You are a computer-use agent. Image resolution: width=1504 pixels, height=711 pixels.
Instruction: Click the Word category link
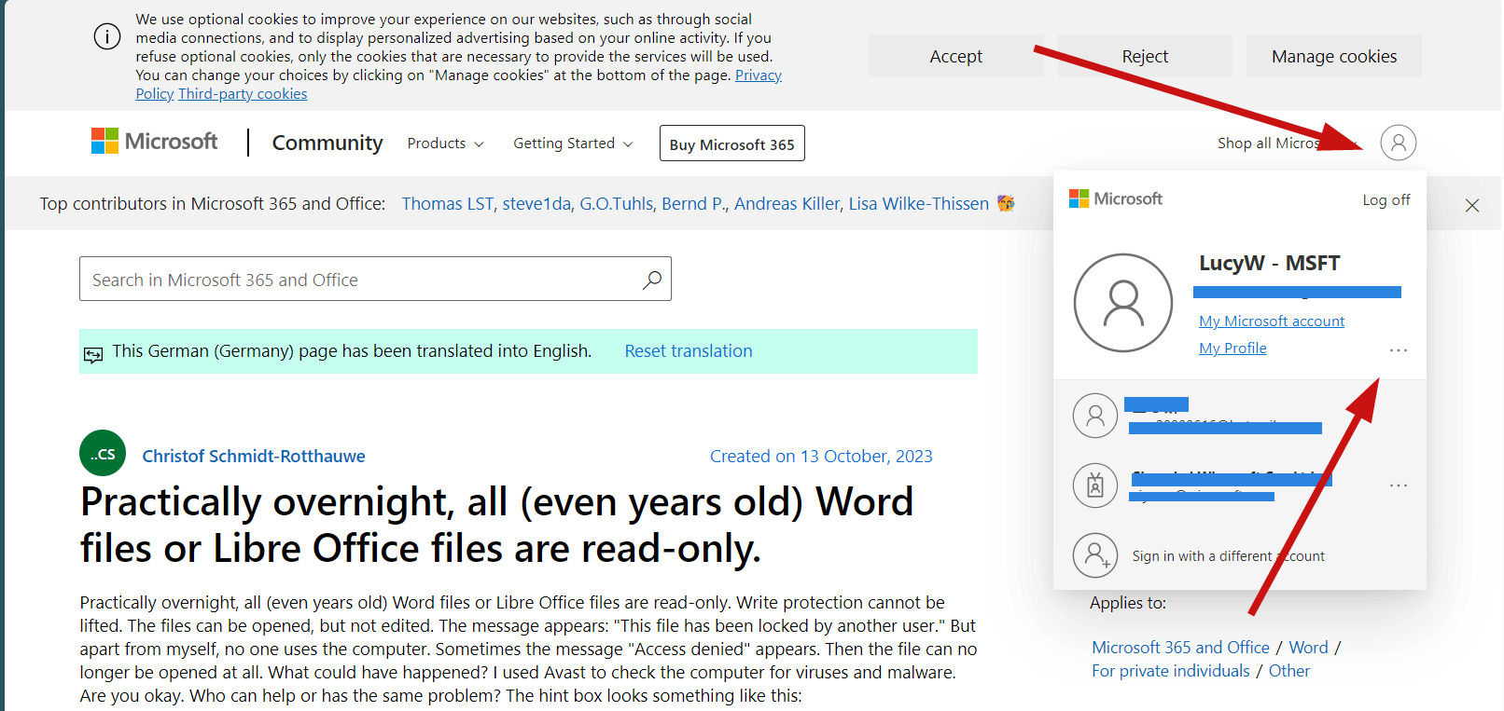pyautogui.click(x=1308, y=648)
